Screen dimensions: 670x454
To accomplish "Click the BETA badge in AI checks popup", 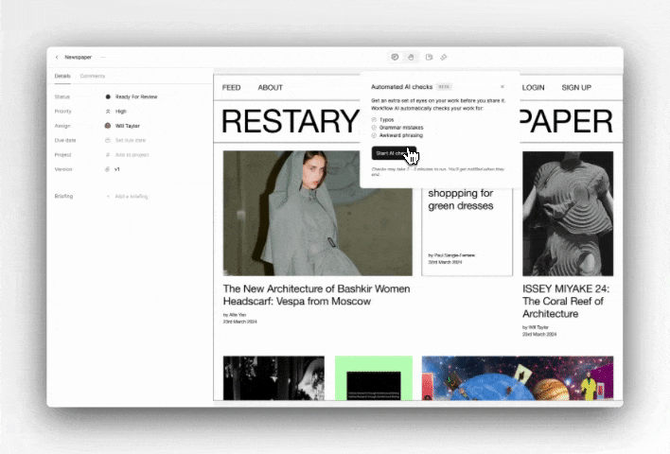I will coord(444,87).
